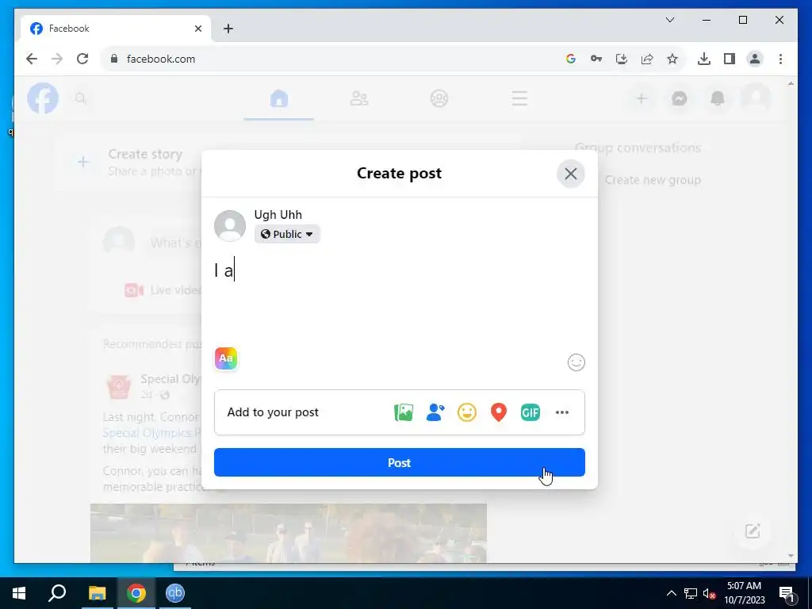This screenshot has height=609, width=812.
Task: View site information lock icon
Action: point(114,59)
